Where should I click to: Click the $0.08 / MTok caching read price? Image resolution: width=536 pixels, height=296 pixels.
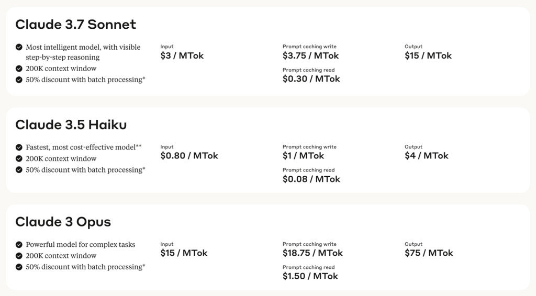tap(311, 179)
